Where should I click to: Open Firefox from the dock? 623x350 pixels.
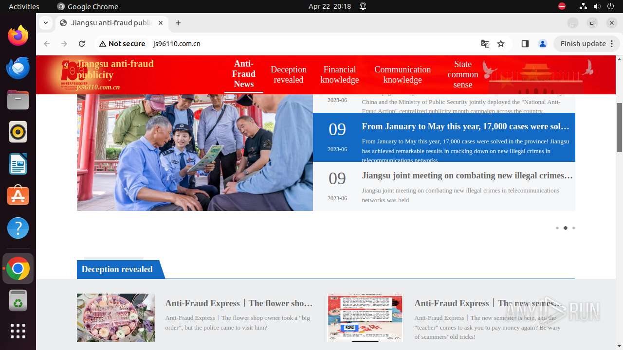(18, 35)
